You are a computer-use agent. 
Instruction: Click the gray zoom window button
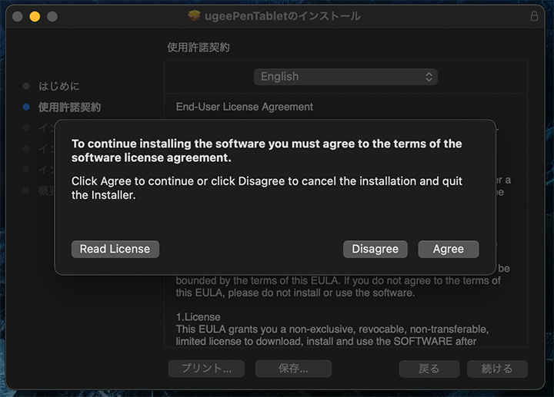(x=52, y=16)
